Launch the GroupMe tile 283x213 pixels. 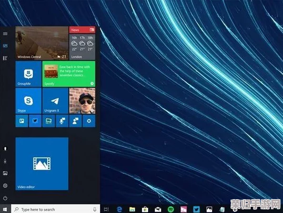coord(29,74)
